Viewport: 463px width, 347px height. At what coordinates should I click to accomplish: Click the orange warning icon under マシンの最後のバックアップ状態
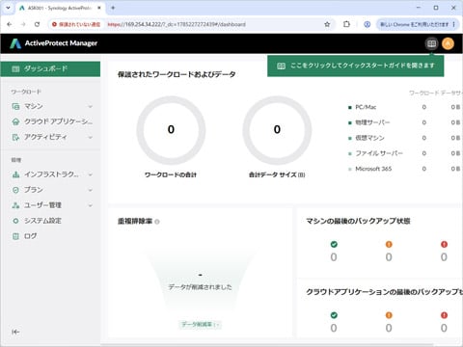tap(389, 245)
